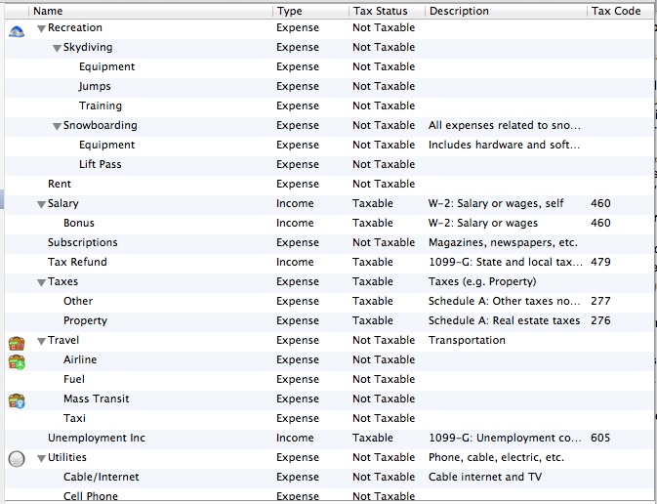The width and height of the screenshot is (657, 504).
Task: Collapse the Utilities category
Action: [41, 458]
